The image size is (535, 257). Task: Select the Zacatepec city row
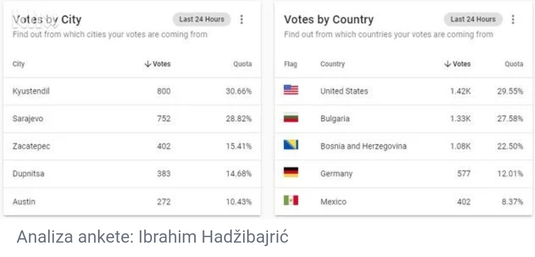click(132, 146)
